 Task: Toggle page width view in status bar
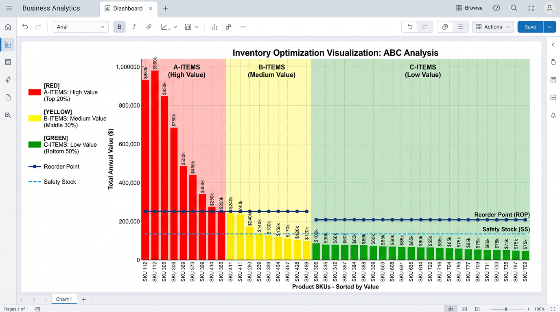pyautogui.click(x=477, y=309)
